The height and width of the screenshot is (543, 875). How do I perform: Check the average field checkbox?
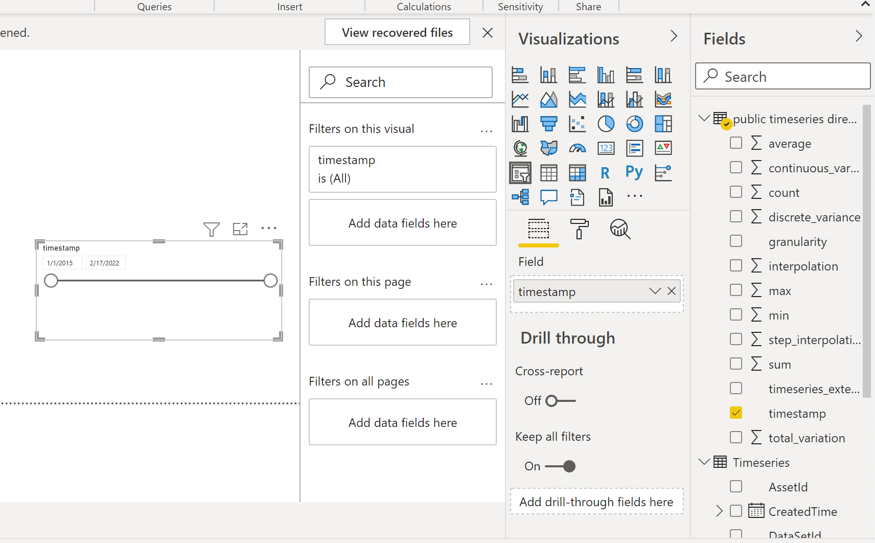(736, 143)
